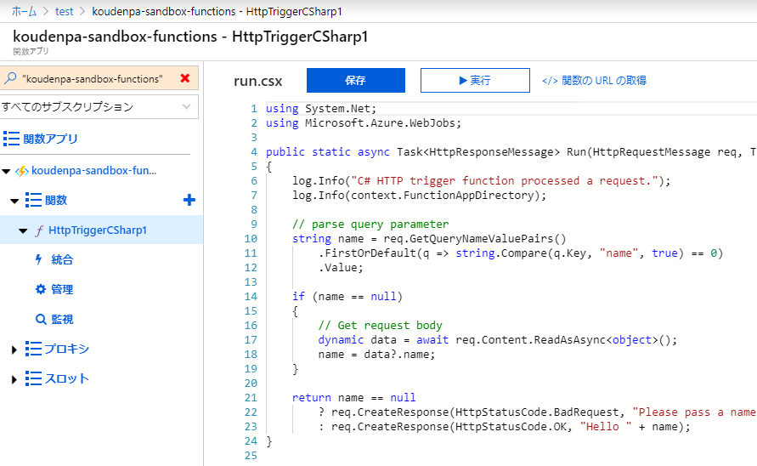Click the プロキシ list icon
This screenshot has height=466, width=757.
pos(33,349)
